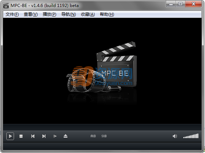Viewport: 205px width, 153px height.
Task: Select audio track via the AUD button
Action: tap(93, 136)
